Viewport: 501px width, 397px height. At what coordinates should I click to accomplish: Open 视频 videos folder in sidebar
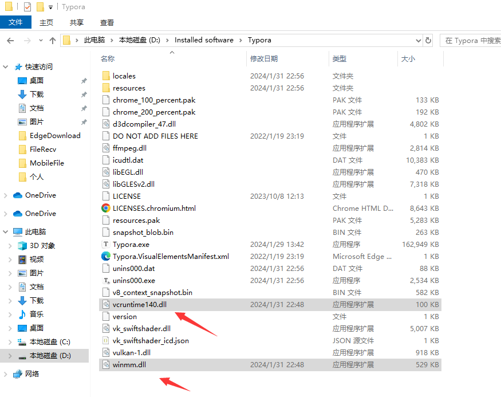coord(37,260)
